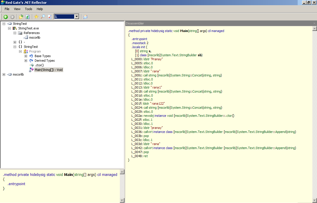The image size is (317, 203).
Task: Click the root StringTest assembly icon
Action: point(9,24)
